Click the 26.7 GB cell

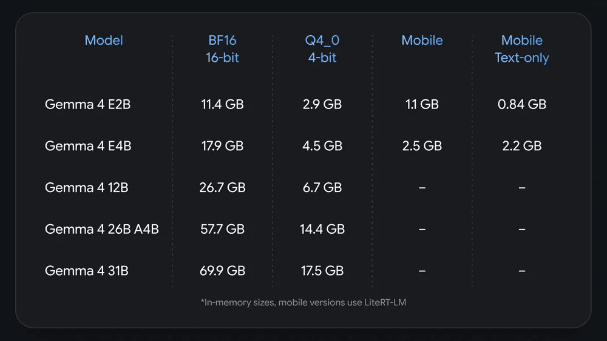(x=223, y=188)
